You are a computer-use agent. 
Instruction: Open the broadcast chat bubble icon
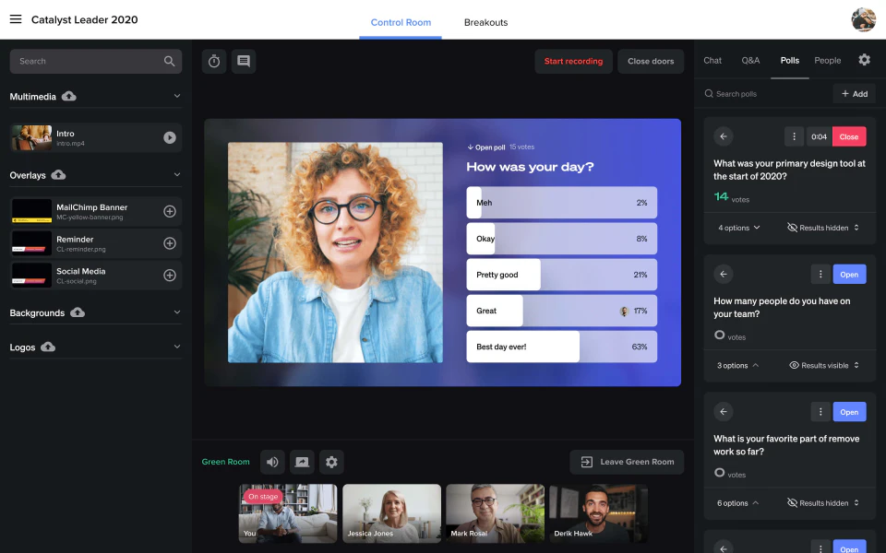pyautogui.click(x=243, y=62)
